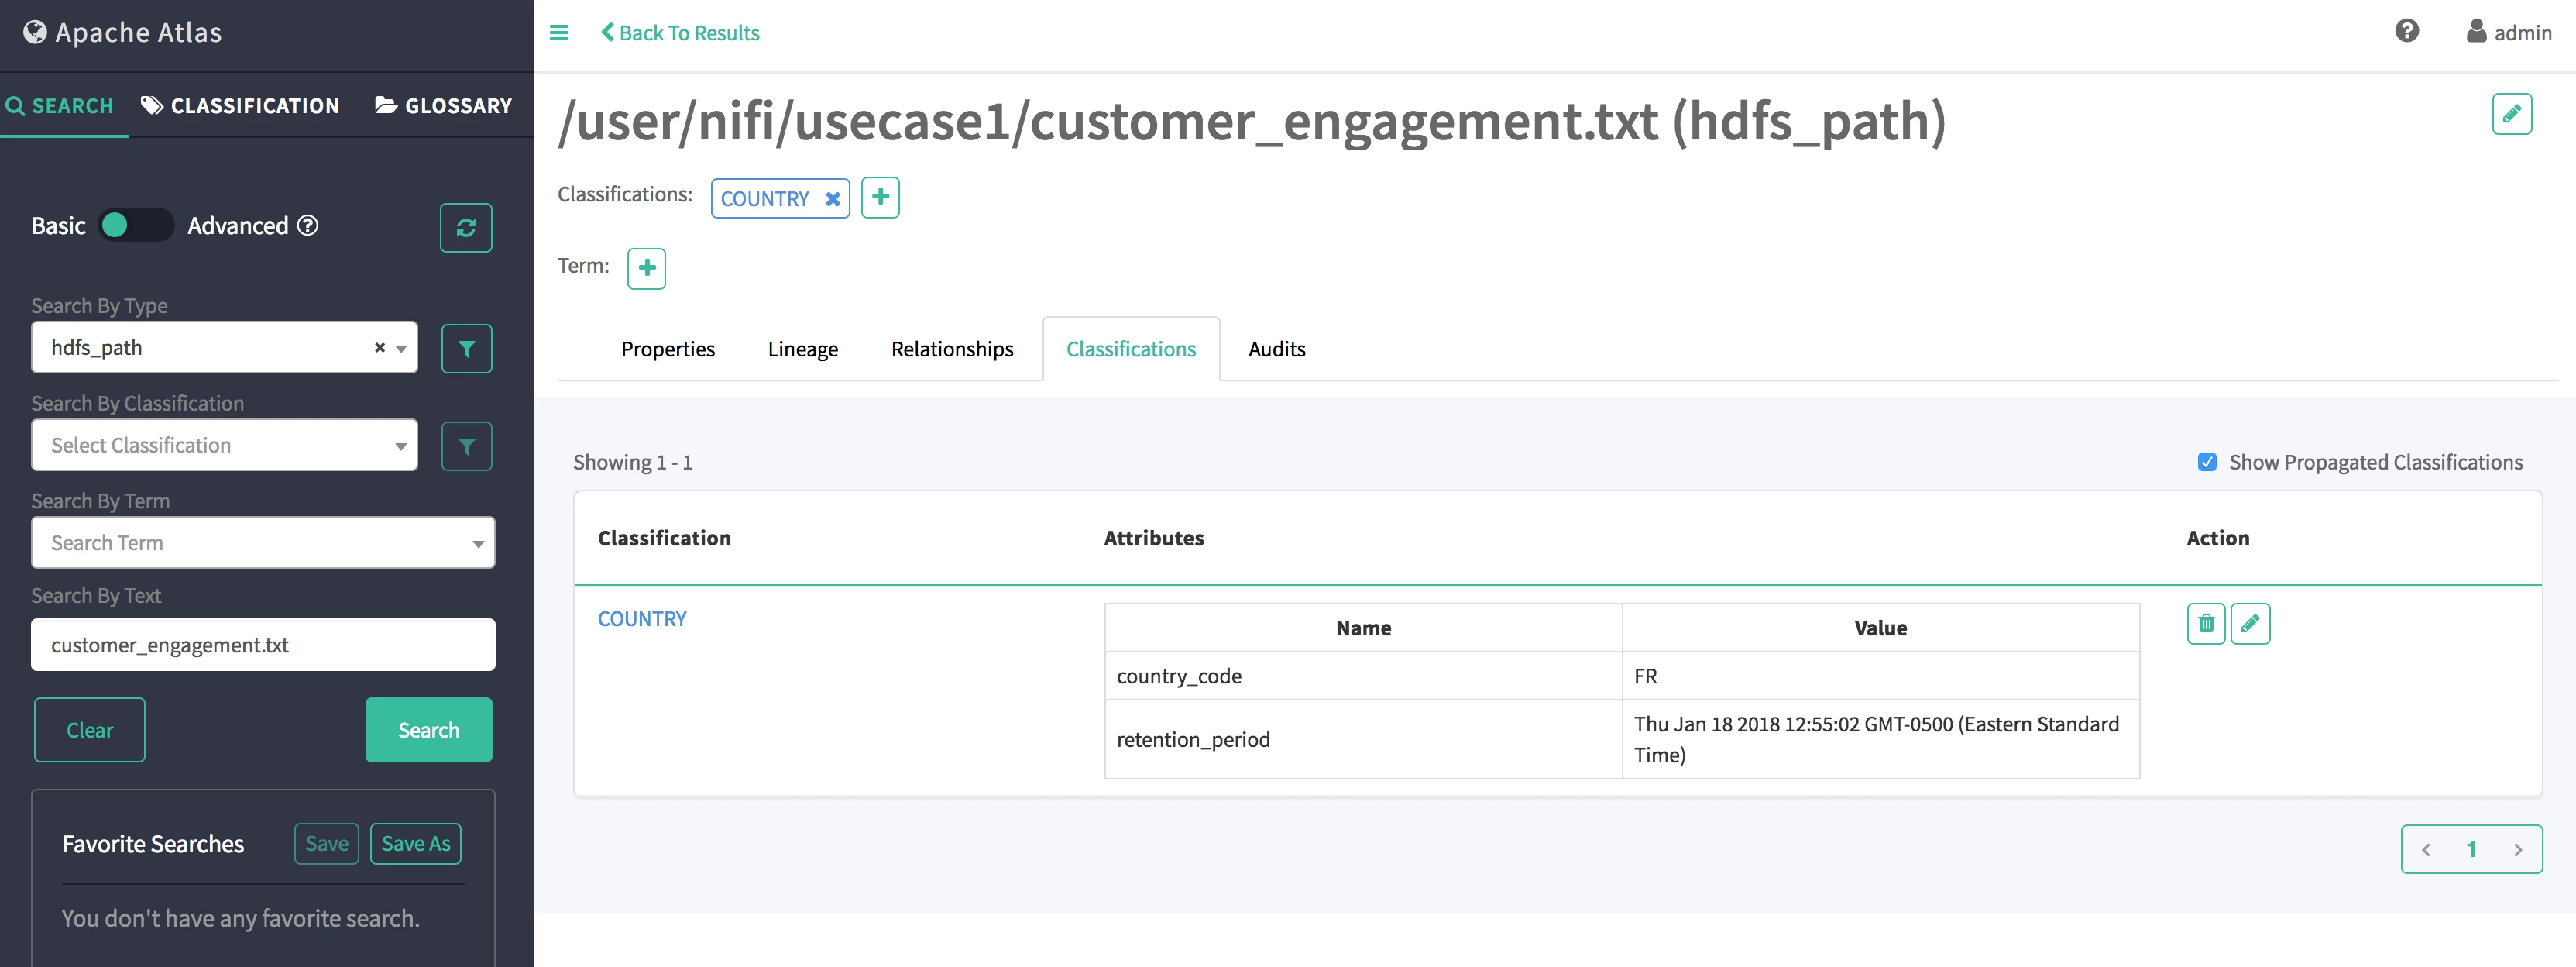The height and width of the screenshot is (967, 2576).
Task: Click the entity edit pencil icon beside title
Action: tap(2511, 114)
